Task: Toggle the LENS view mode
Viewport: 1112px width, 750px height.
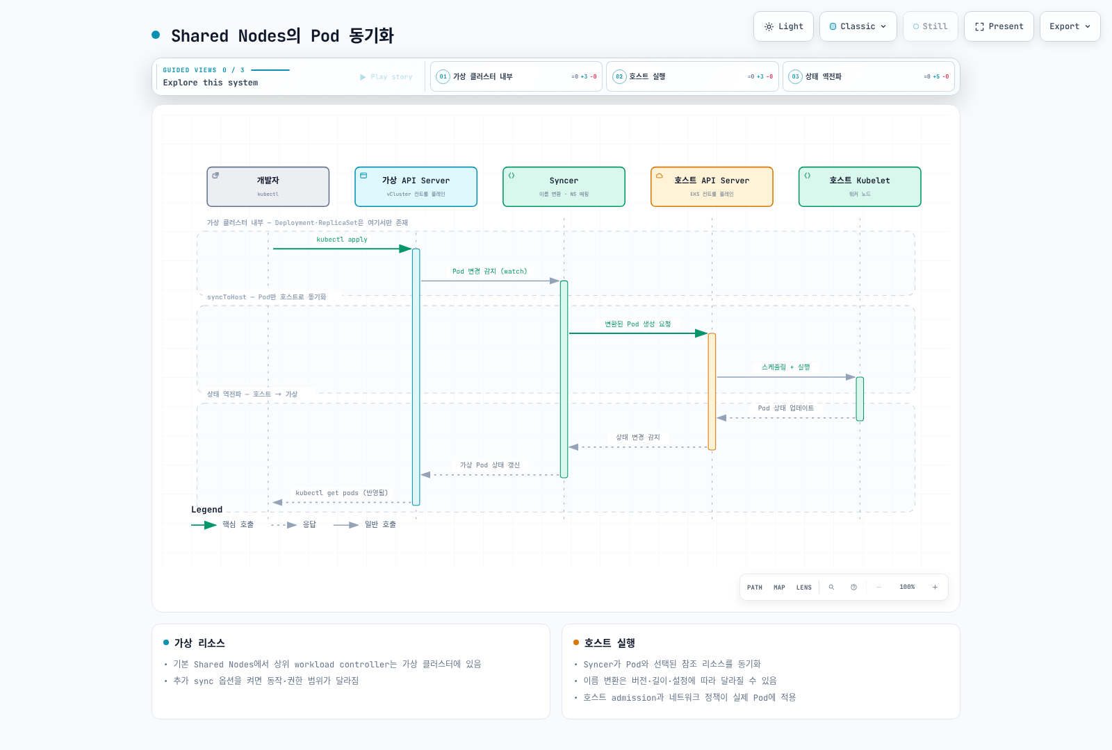Action: pyautogui.click(x=803, y=587)
